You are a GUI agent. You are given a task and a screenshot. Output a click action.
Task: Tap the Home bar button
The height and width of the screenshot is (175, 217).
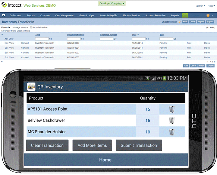(x=106, y=160)
